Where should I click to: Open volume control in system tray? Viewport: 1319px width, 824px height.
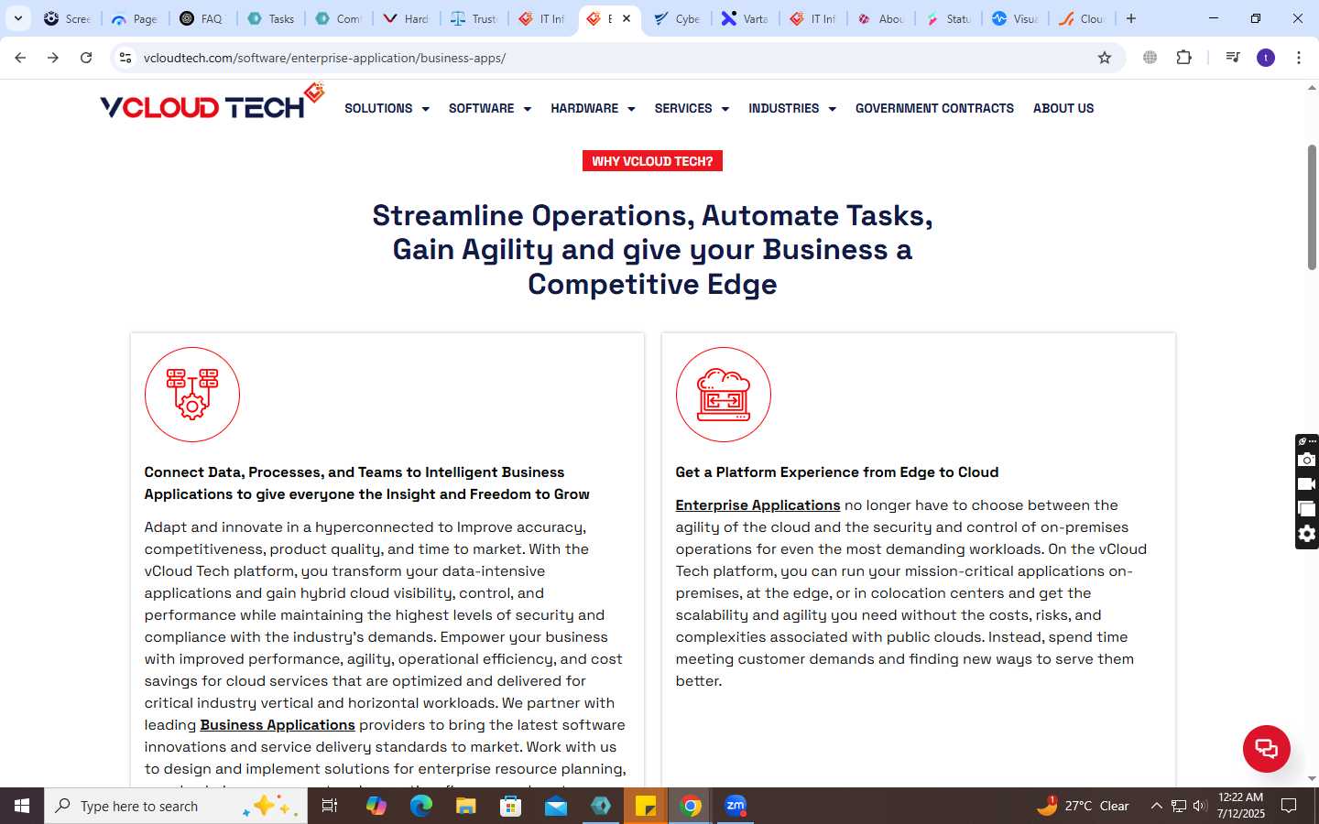click(x=1200, y=806)
